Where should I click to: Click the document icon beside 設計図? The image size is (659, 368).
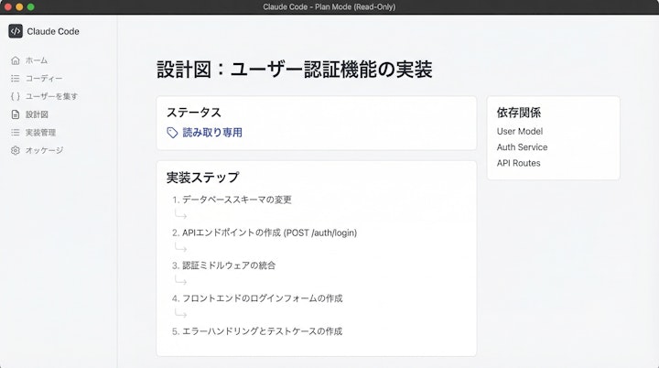pyautogui.click(x=16, y=114)
